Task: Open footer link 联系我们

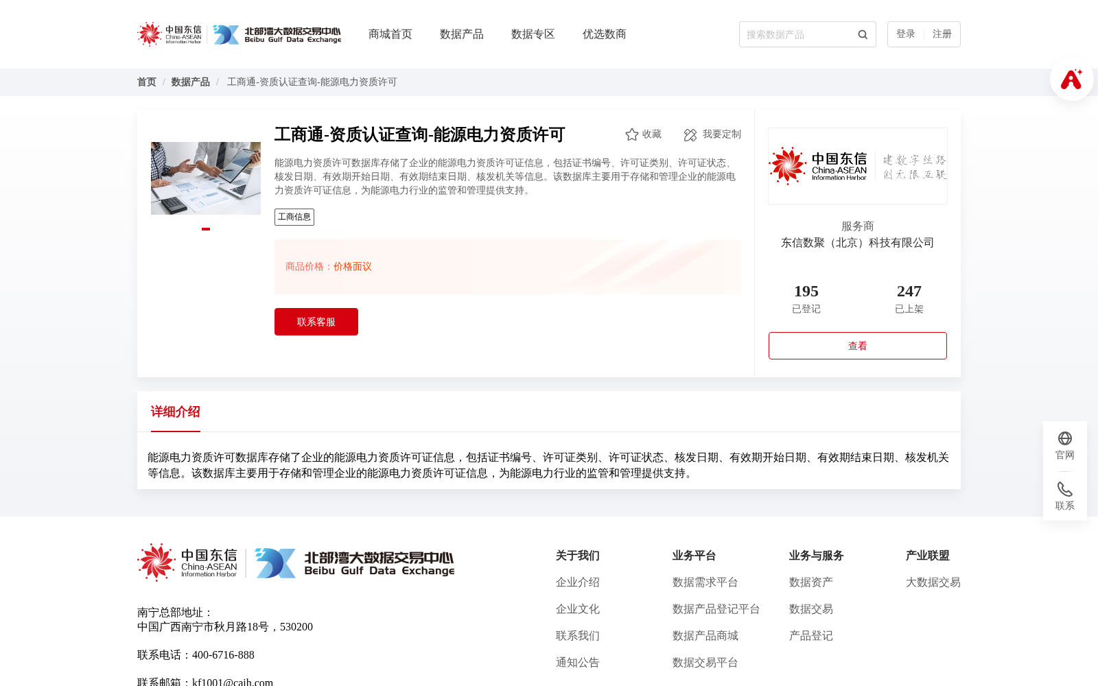Action: pyautogui.click(x=578, y=636)
